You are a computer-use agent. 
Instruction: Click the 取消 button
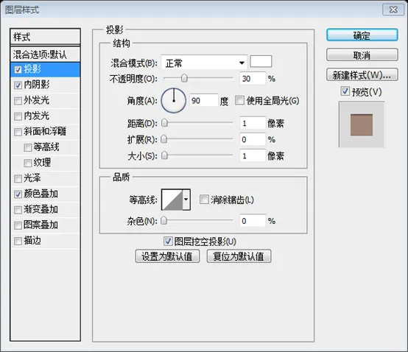(362, 55)
